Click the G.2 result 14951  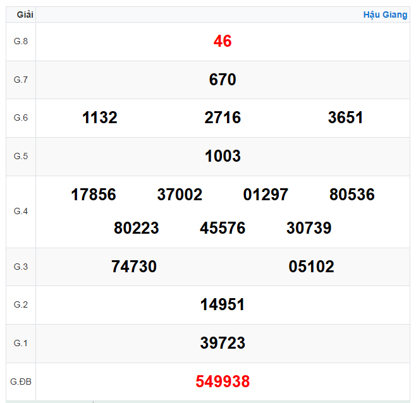(223, 304)
